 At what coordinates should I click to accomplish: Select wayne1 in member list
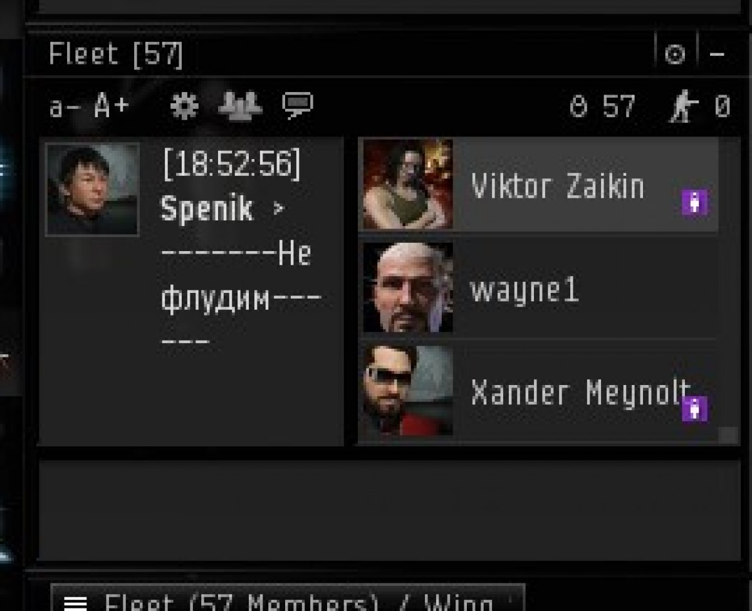538,288
